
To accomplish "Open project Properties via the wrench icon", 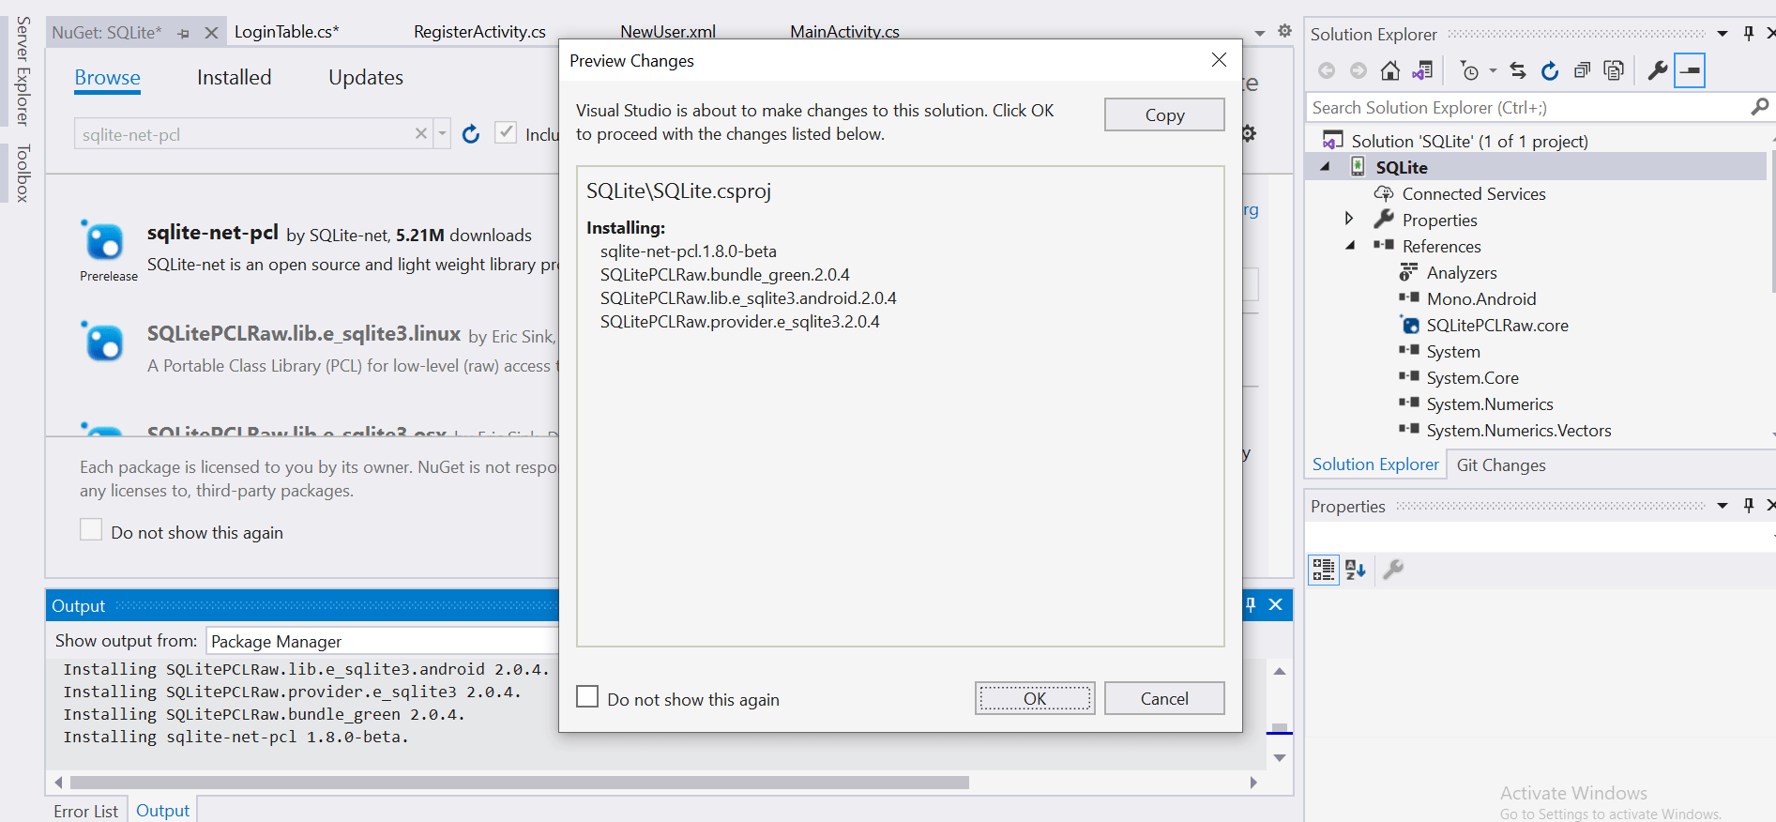I will pos(1658,70).
